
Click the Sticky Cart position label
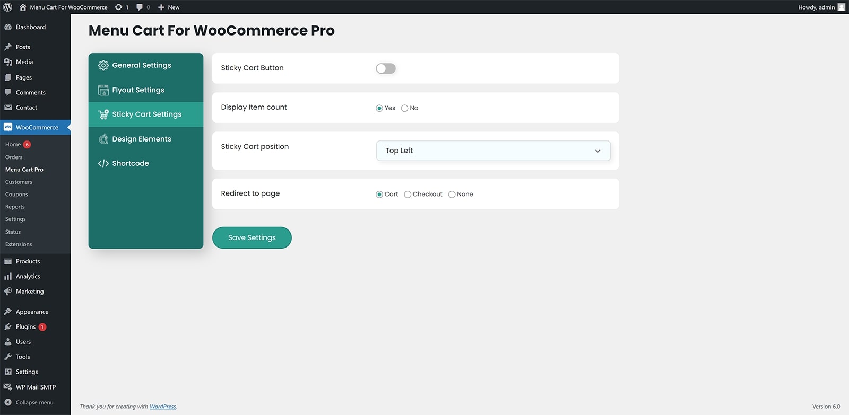255,146
